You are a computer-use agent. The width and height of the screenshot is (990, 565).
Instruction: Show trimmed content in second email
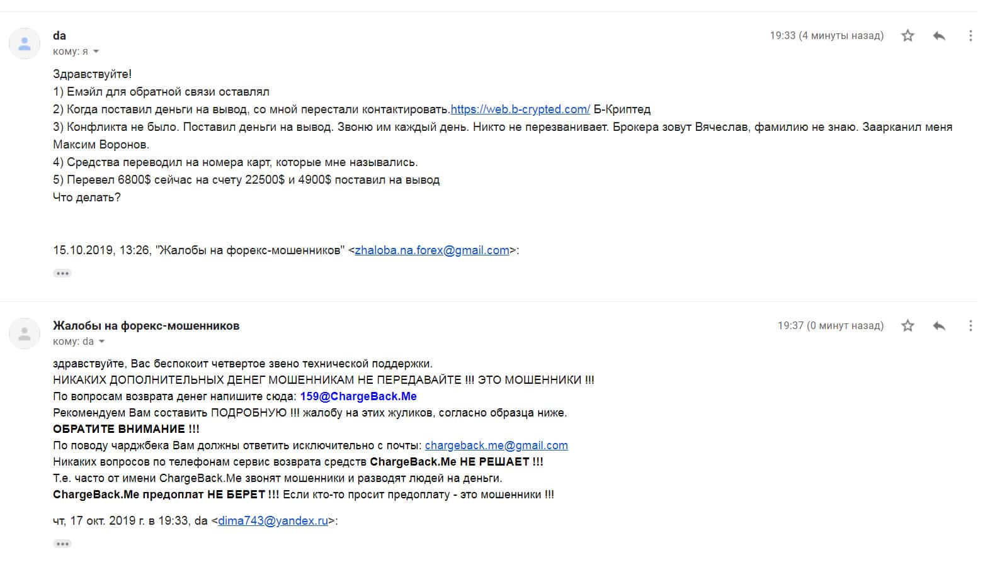(x=62, y=544)
